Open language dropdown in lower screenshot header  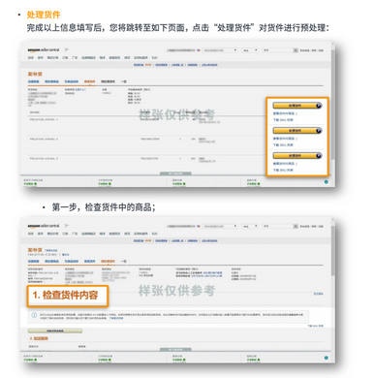pos(250,226)
